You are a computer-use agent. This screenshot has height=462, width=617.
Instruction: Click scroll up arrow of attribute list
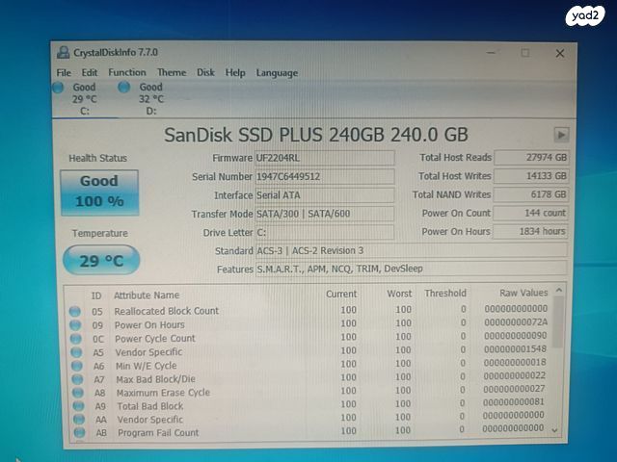(x=559, y=291)
